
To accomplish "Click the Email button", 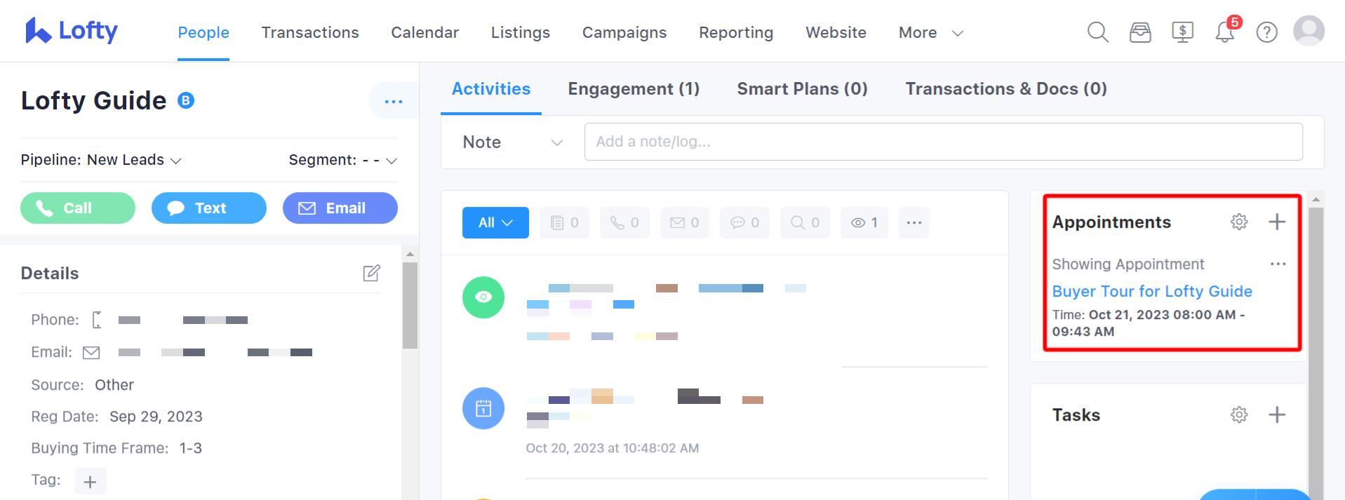I will point(340,208).
